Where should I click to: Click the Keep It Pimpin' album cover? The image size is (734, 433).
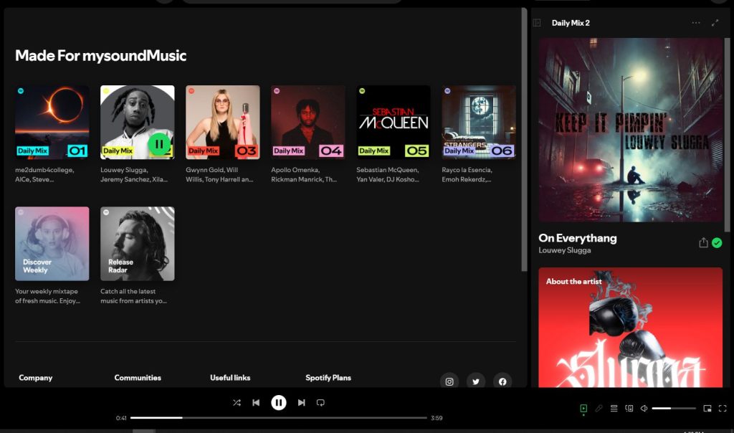[630, 130]
